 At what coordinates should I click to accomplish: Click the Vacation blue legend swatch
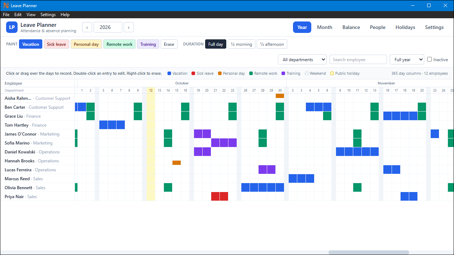click(x=169, y=73)
